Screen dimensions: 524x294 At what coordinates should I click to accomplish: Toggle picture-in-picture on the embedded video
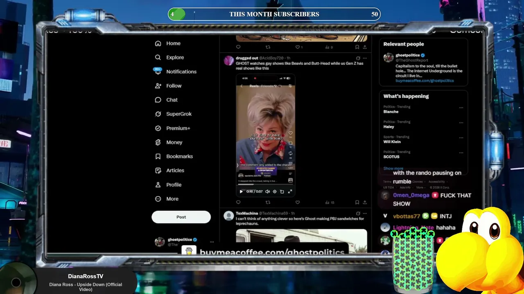coord(282,192)
